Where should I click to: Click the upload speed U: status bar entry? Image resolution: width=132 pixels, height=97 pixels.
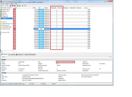pos(43,84)
